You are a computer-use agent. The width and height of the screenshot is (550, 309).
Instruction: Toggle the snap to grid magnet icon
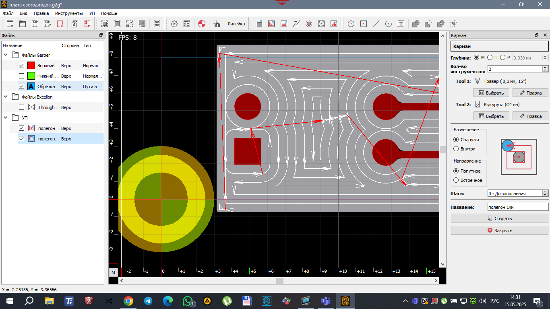(x=217, y=24)
